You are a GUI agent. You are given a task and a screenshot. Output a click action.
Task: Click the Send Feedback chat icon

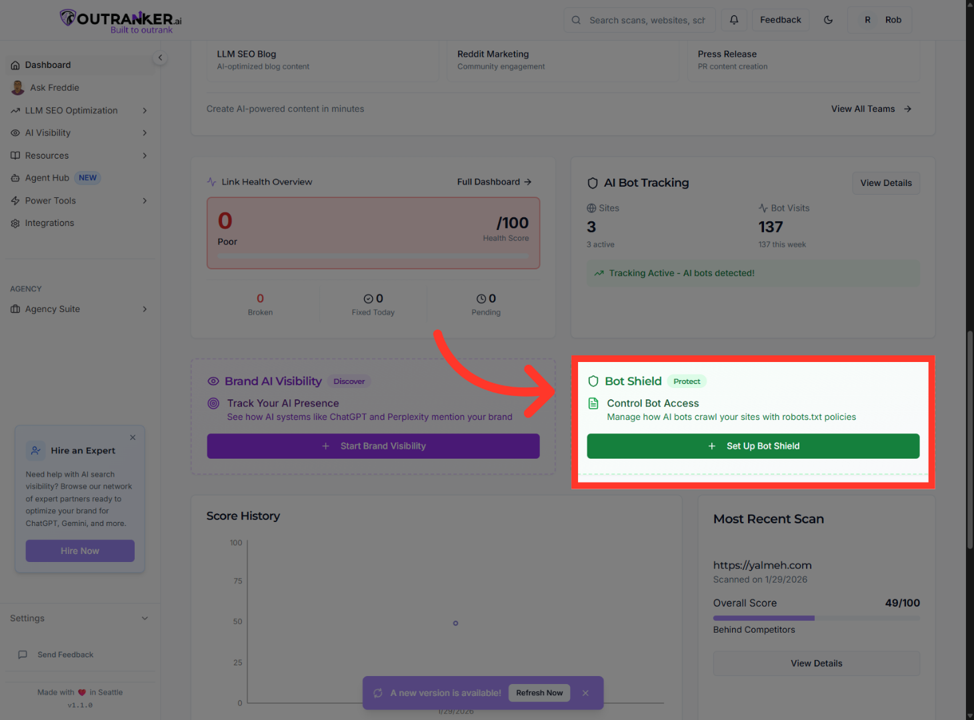tap(23, 655)
